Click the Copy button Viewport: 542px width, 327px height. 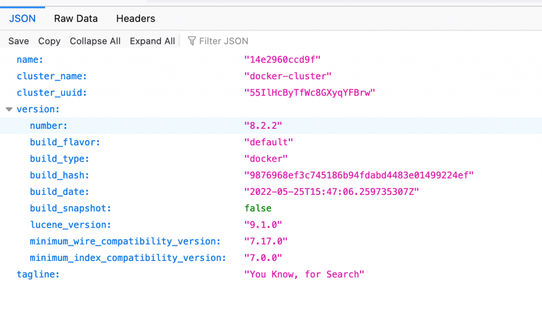[49, 41]
